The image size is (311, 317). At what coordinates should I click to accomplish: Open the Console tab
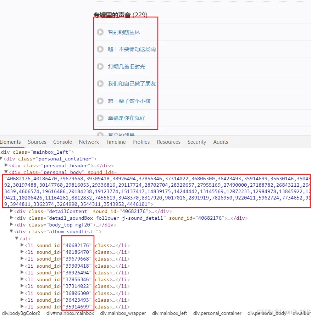pyautogui.click(x=63, y=142)
